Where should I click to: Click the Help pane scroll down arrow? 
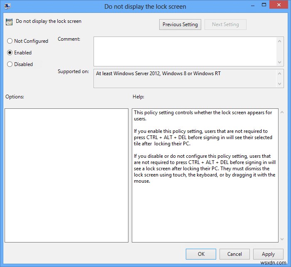[282, 239]
